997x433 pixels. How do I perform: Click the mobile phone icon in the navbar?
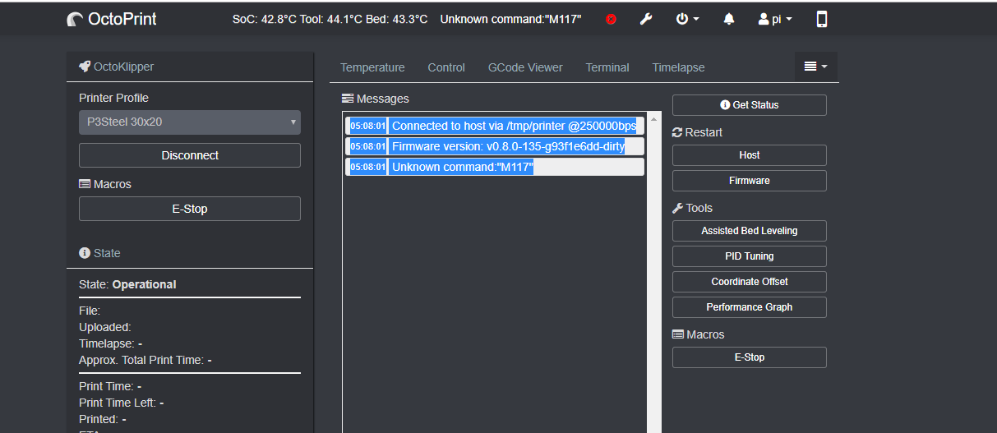(x=822, y=19)
